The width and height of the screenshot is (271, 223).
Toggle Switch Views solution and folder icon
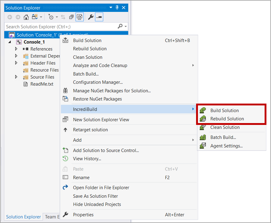(35, 17)
